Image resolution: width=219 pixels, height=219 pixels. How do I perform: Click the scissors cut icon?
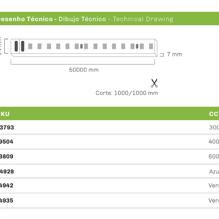154,83
